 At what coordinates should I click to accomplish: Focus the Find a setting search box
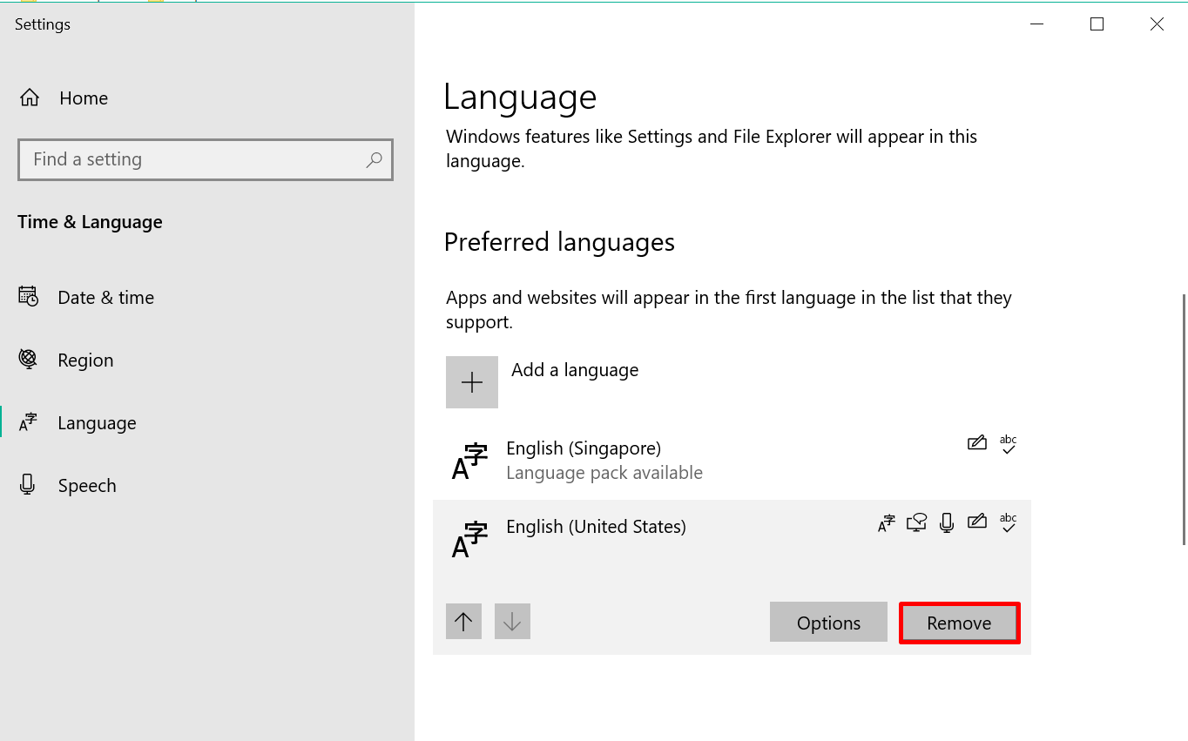[206, 159]
